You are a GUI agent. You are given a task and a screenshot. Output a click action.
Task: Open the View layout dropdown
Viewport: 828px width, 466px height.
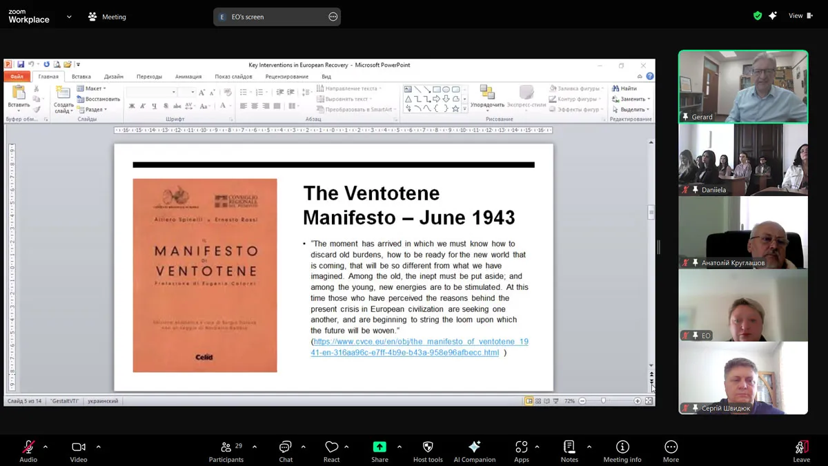coord(800,16)
